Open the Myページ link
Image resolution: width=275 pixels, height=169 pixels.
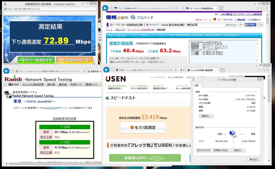[x=202, y=20]
